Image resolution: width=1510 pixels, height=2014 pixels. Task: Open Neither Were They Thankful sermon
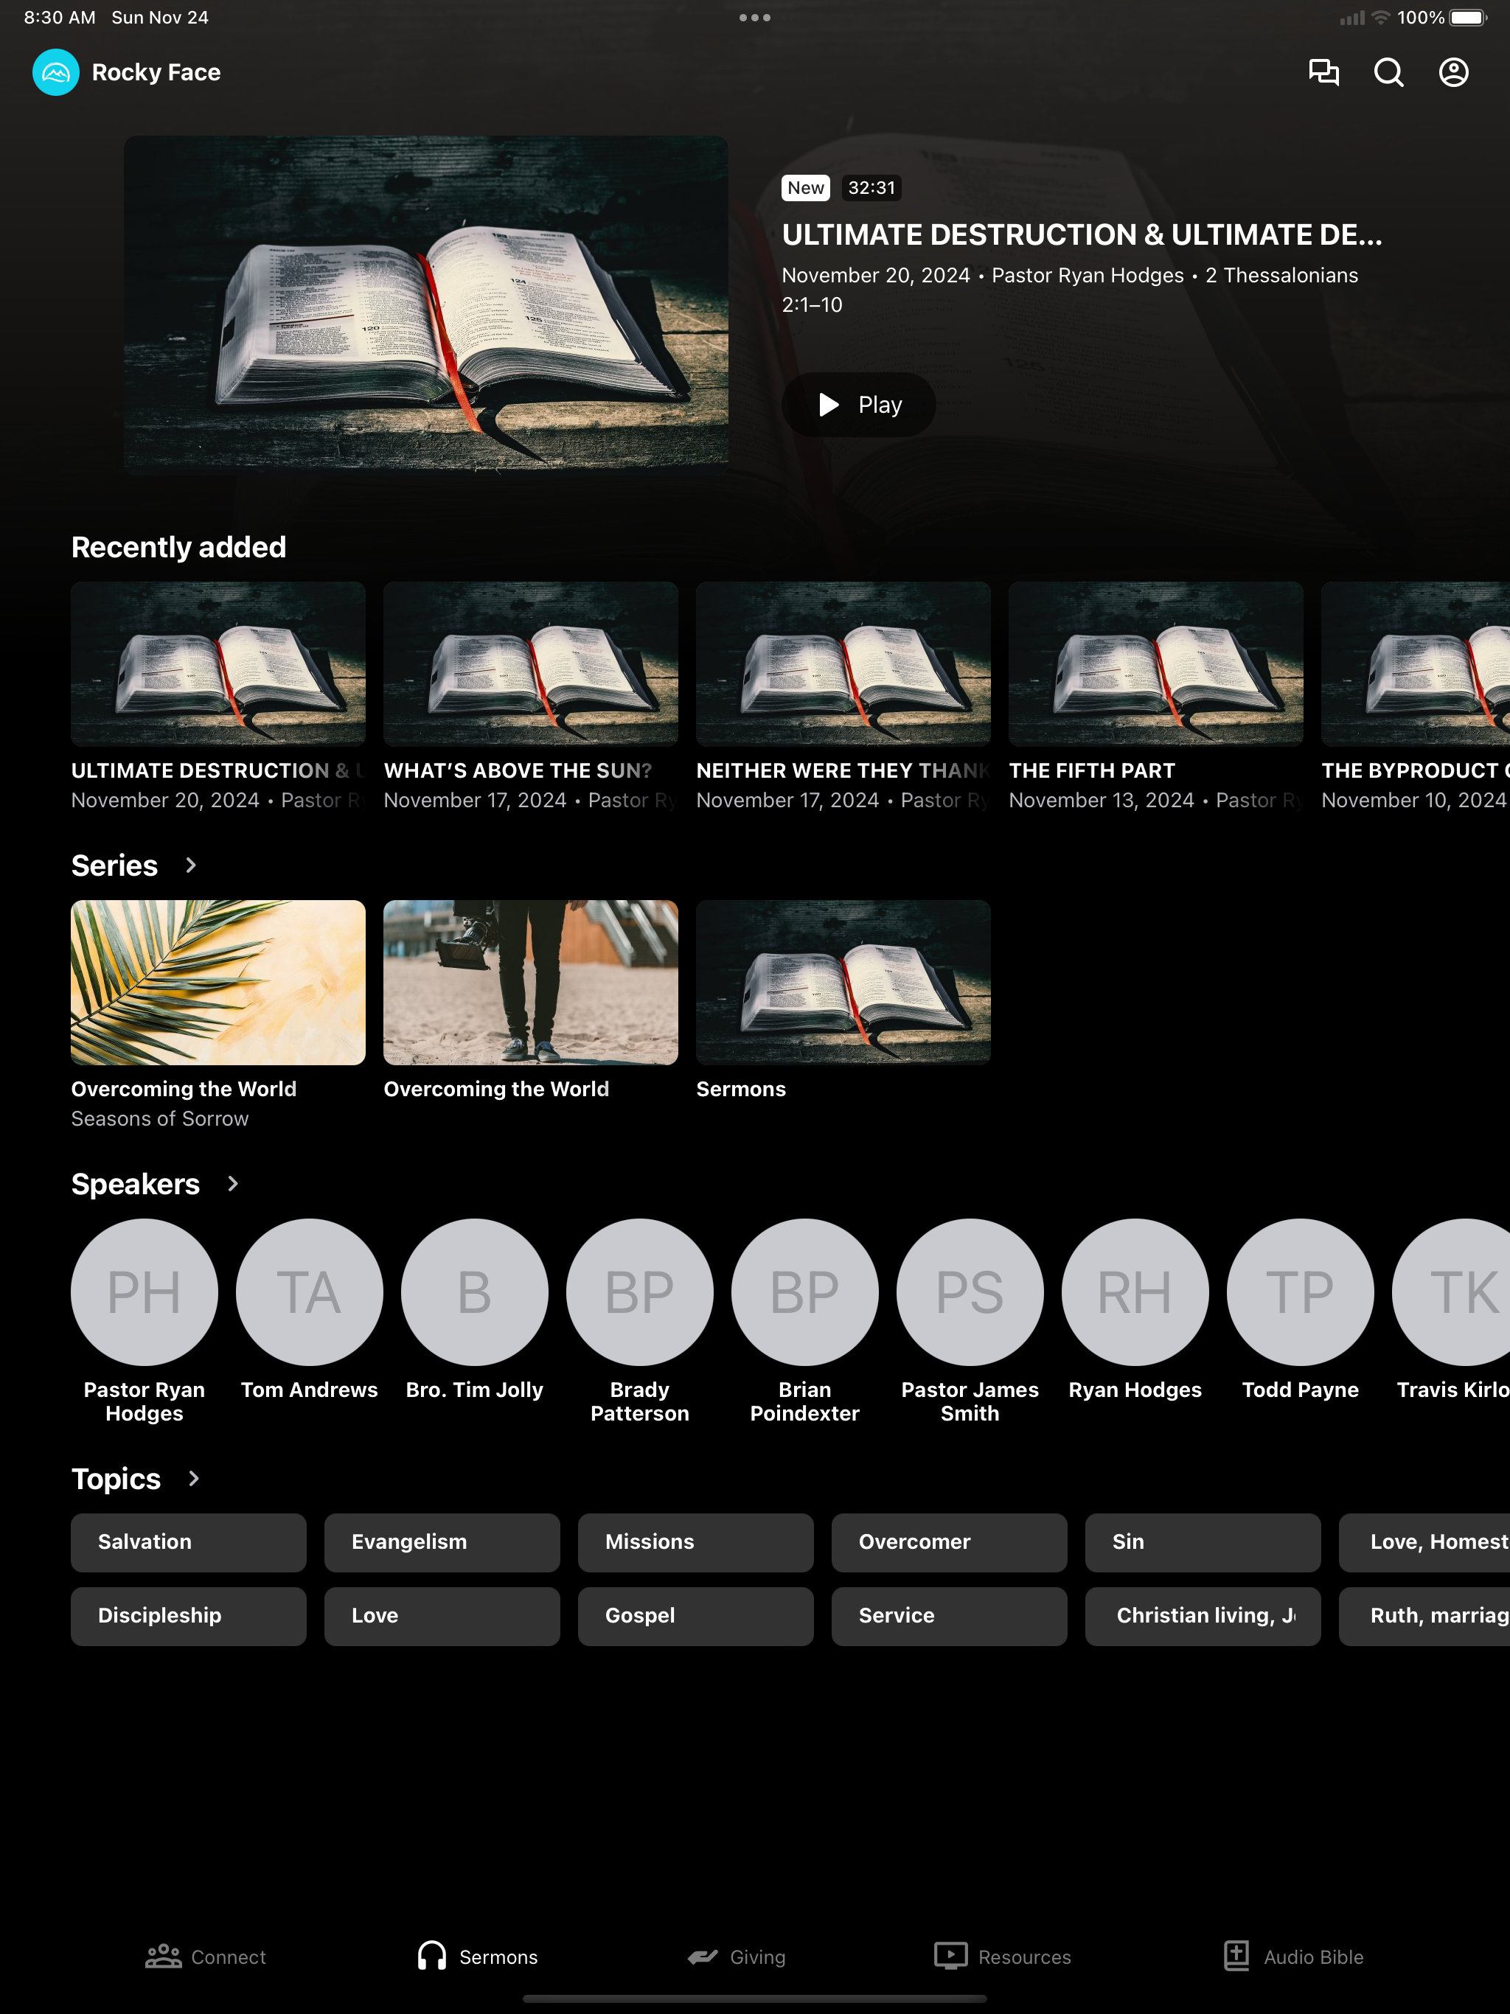coord(843,697)
